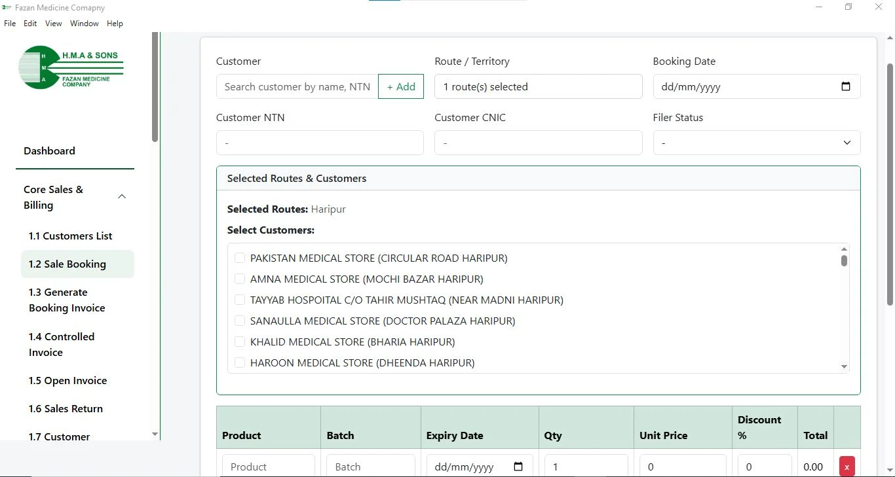Click the Product input field
This screenshot has width=895, height=477.
pyautogui.click(x=269, y=466)
